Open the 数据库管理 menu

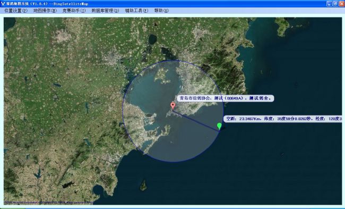(105, 11)
